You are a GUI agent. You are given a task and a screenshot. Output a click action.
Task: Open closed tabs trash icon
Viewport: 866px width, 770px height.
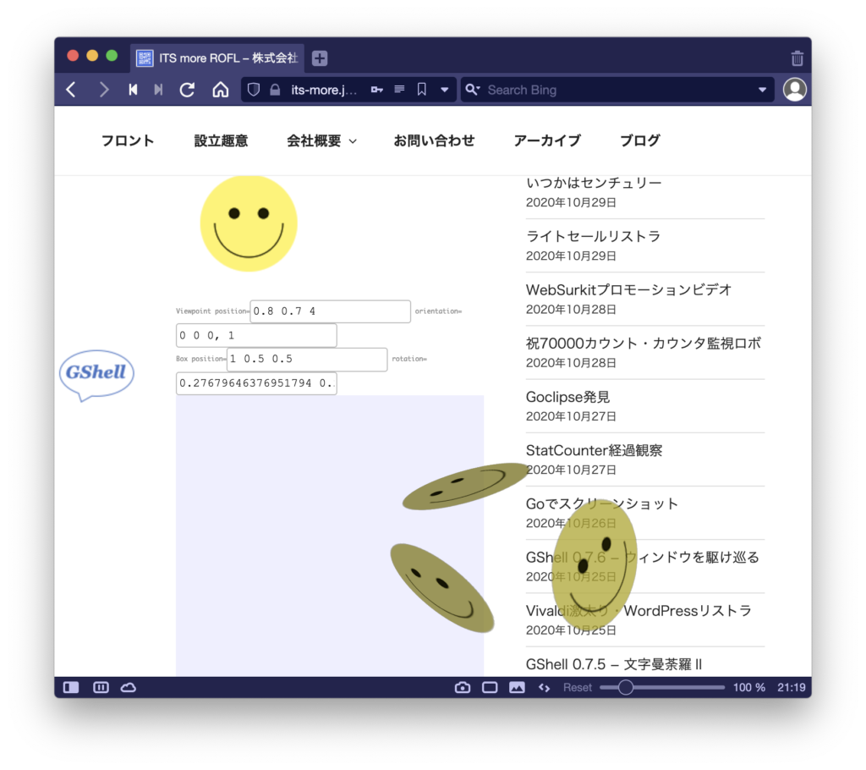[797, 58]
